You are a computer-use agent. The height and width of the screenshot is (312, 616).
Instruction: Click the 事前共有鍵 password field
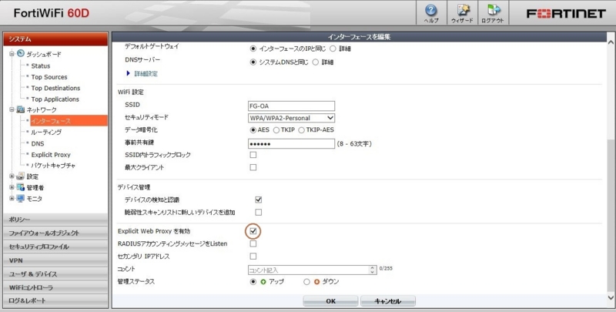click(292, 144)
